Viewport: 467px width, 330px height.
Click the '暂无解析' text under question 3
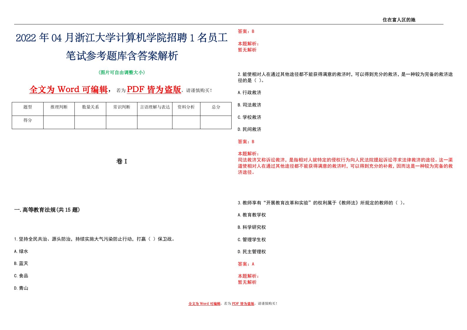tap(247, 282)
